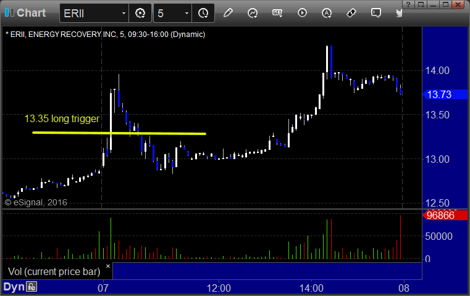Start bar replay with play icon
This screenshot has height=296, width=470.
click(x=302, y=13)
